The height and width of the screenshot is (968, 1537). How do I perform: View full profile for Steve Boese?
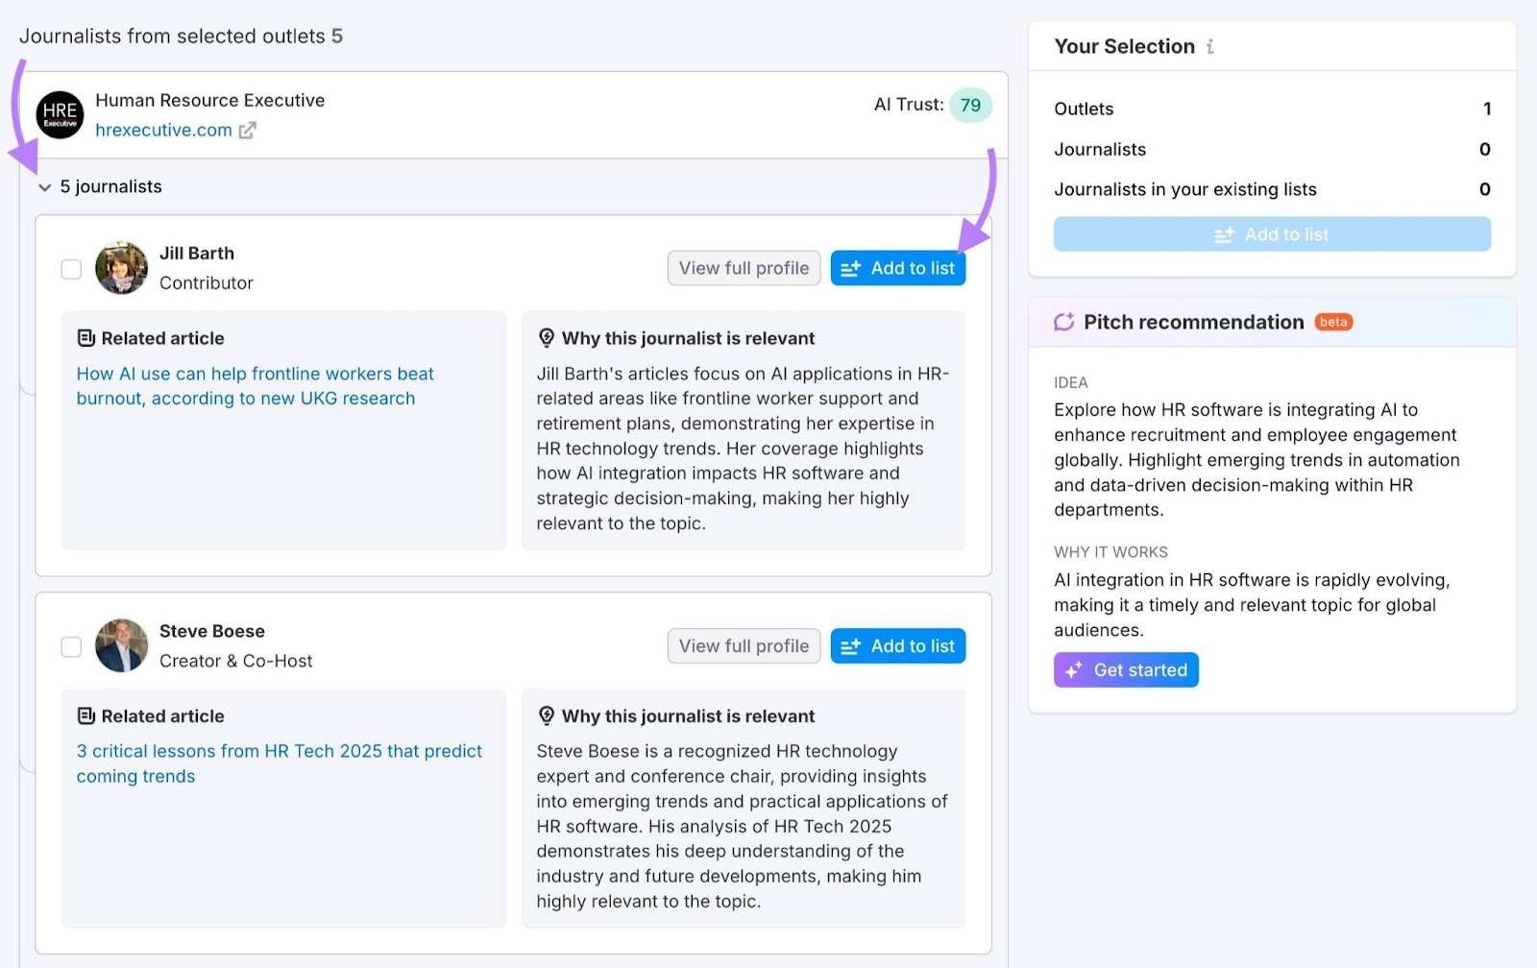(744, 645)
